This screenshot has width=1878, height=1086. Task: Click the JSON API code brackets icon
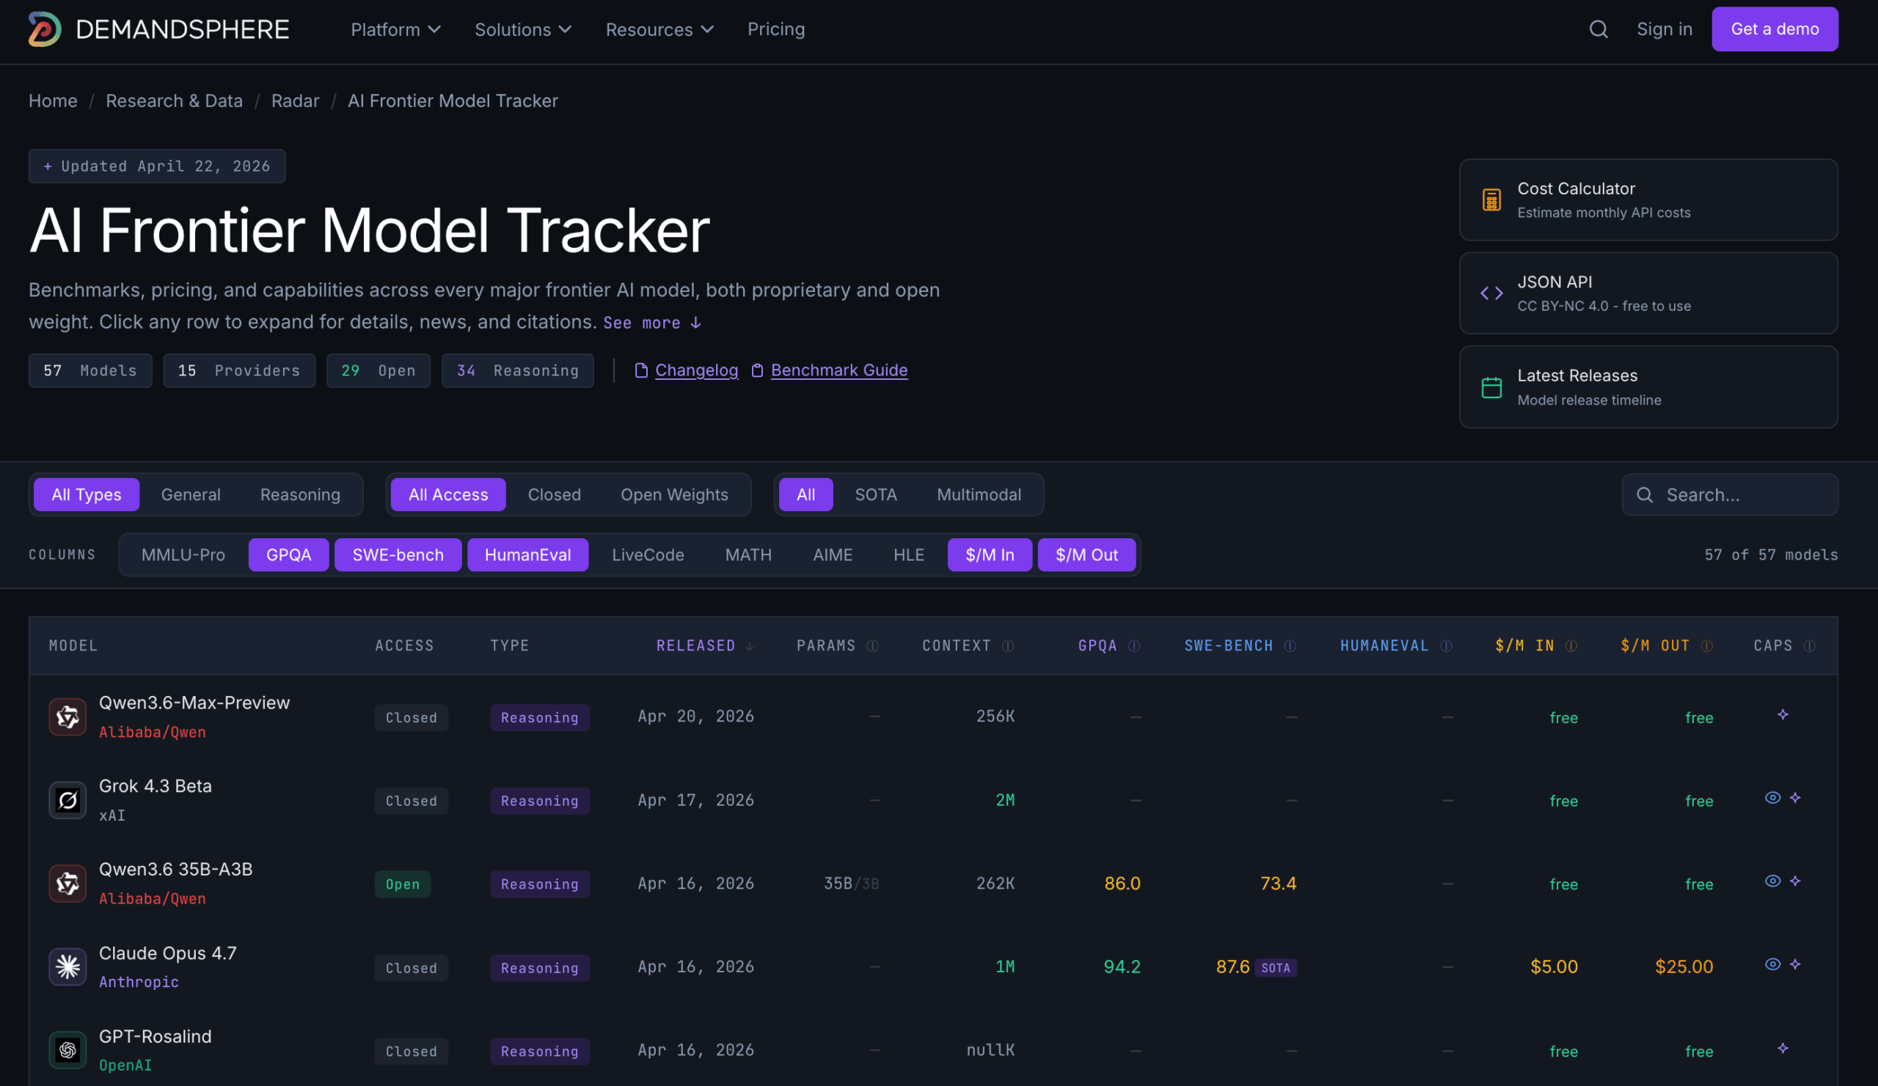click(x=1491, y=293)
